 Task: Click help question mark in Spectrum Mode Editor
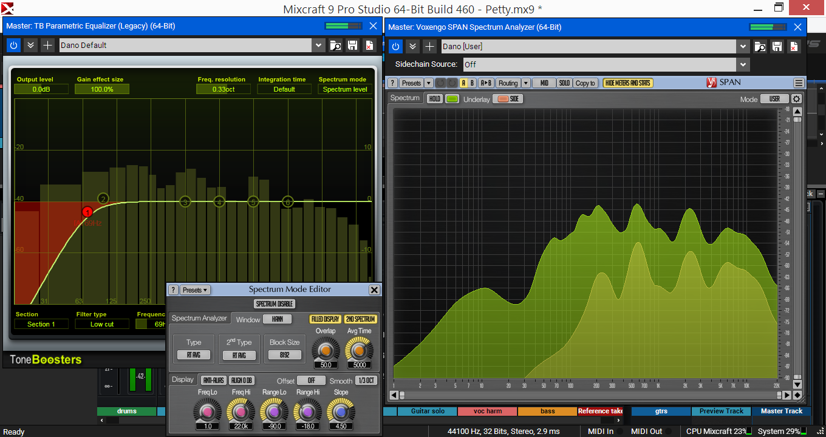tap(173, 290)
